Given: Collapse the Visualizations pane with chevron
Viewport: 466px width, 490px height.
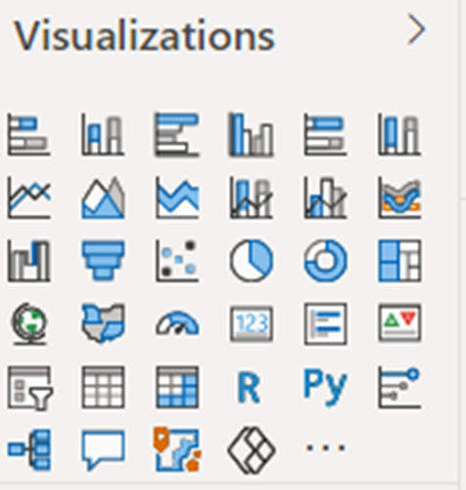Looking at the screenshot, I should coord(416,29).
